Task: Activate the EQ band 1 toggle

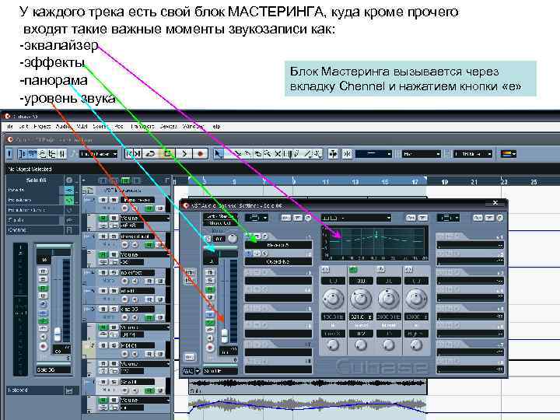Action: 326,270
